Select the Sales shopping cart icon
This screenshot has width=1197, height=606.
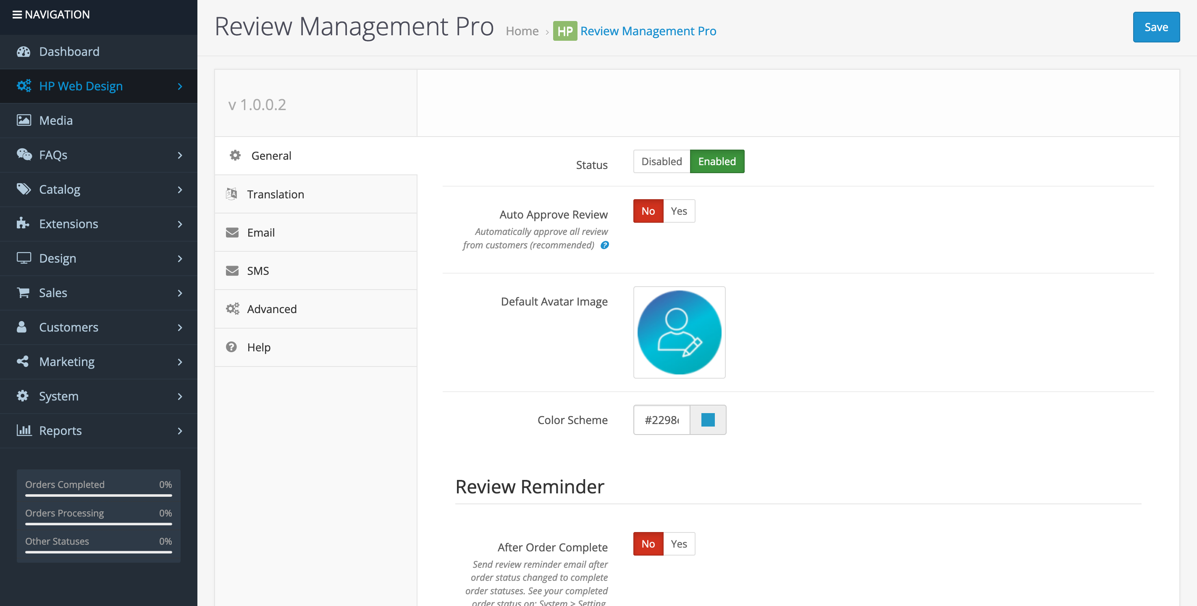23,293
